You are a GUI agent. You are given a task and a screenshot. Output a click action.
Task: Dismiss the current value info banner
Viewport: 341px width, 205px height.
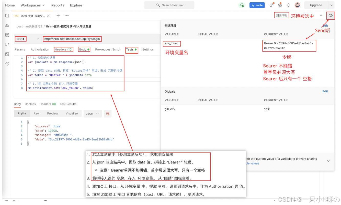[328, 161]
